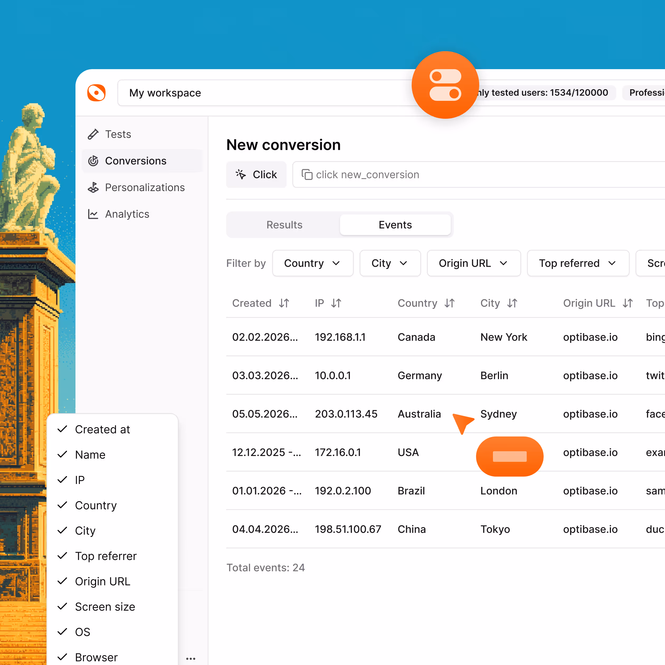Image resolution: width=665 pixels, height=665 pixels.
Task: Expand the Origin URL filter dropdown
Action: pos(473,263)
